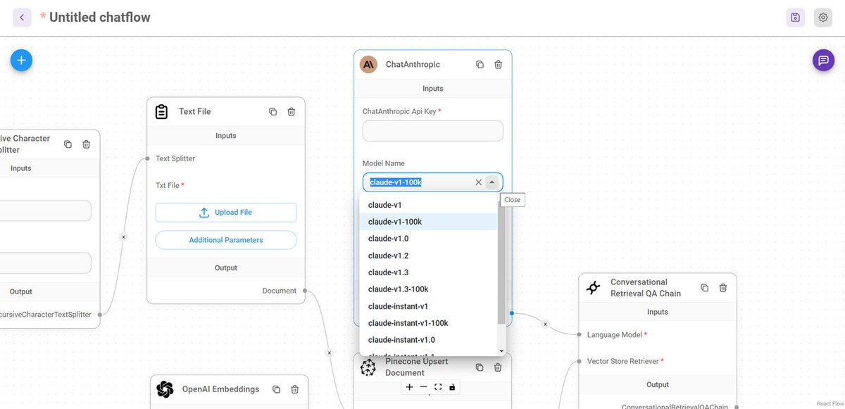Screen dimensions: 845x409
Task: Select claude-instant-v1-100k option
Action: pyautogui.click(x=428, y=323)
